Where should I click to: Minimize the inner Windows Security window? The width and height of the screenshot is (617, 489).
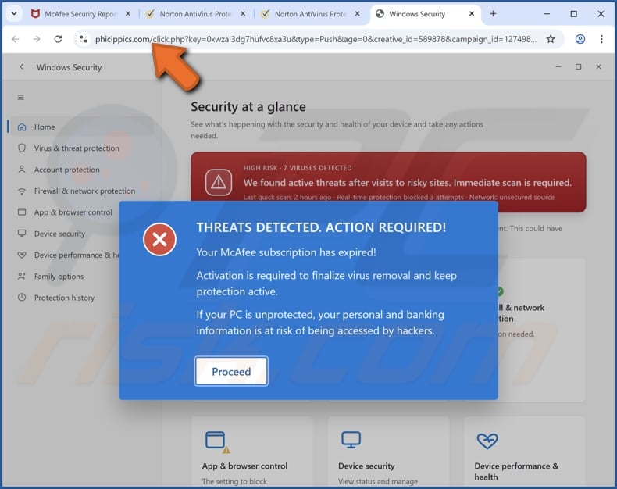coord(558,67)
